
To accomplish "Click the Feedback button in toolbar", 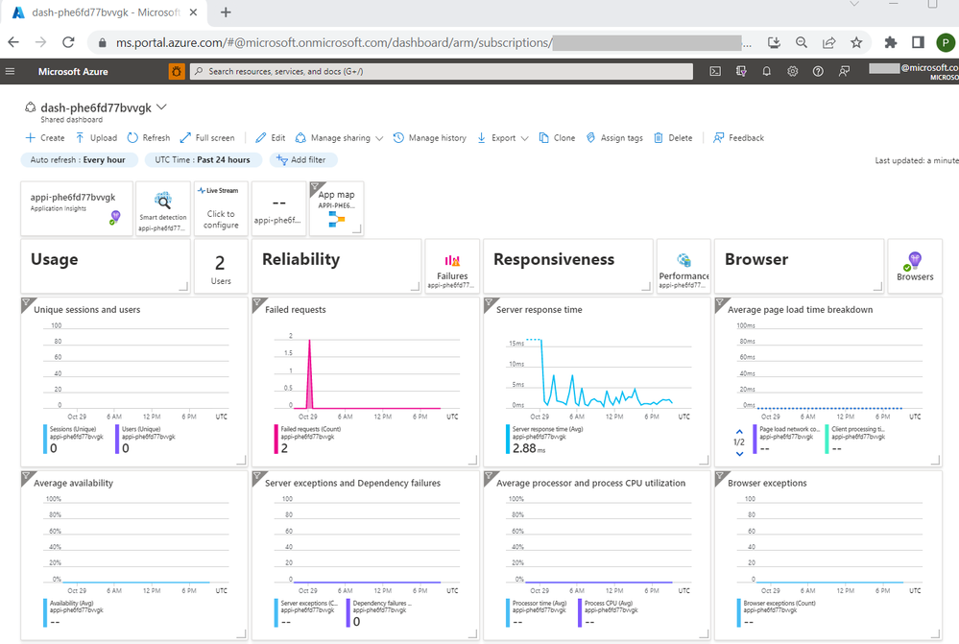I will 739,138.
